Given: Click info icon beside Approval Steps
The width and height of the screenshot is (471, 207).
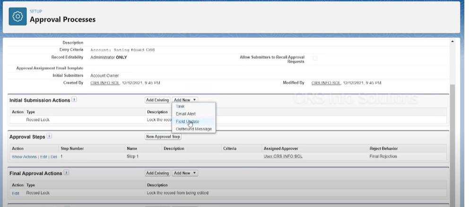Looking at the screenshot, I should 50,137.
